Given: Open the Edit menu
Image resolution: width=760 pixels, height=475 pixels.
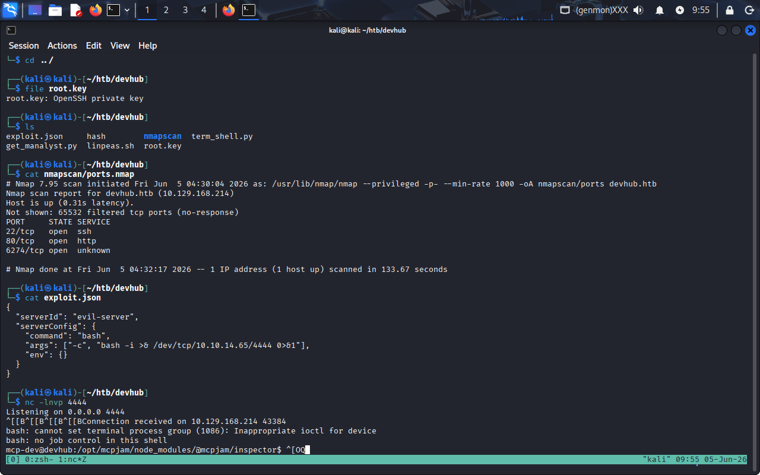Looking at the screenshot, I should coord(94,46).
